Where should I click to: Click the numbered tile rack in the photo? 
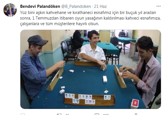coord(90,100)
